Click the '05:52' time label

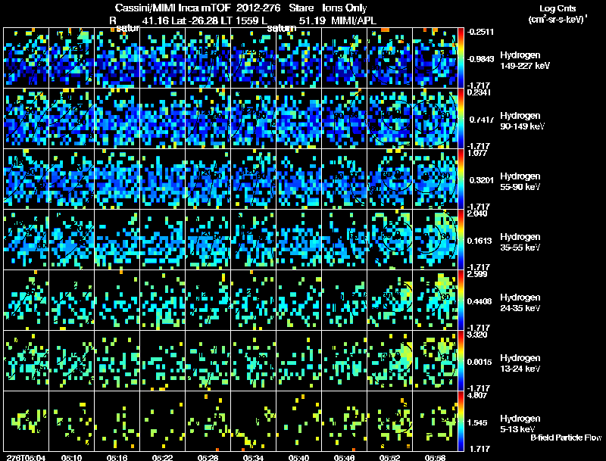pos(389,457)
